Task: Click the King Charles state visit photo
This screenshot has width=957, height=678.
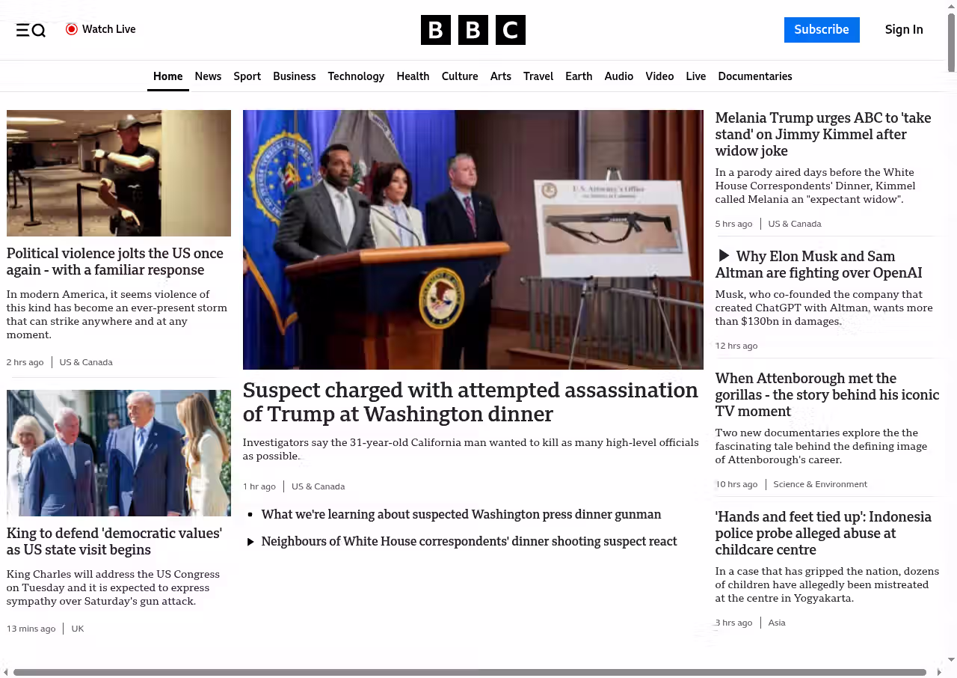Action: [x=119, y=453]
